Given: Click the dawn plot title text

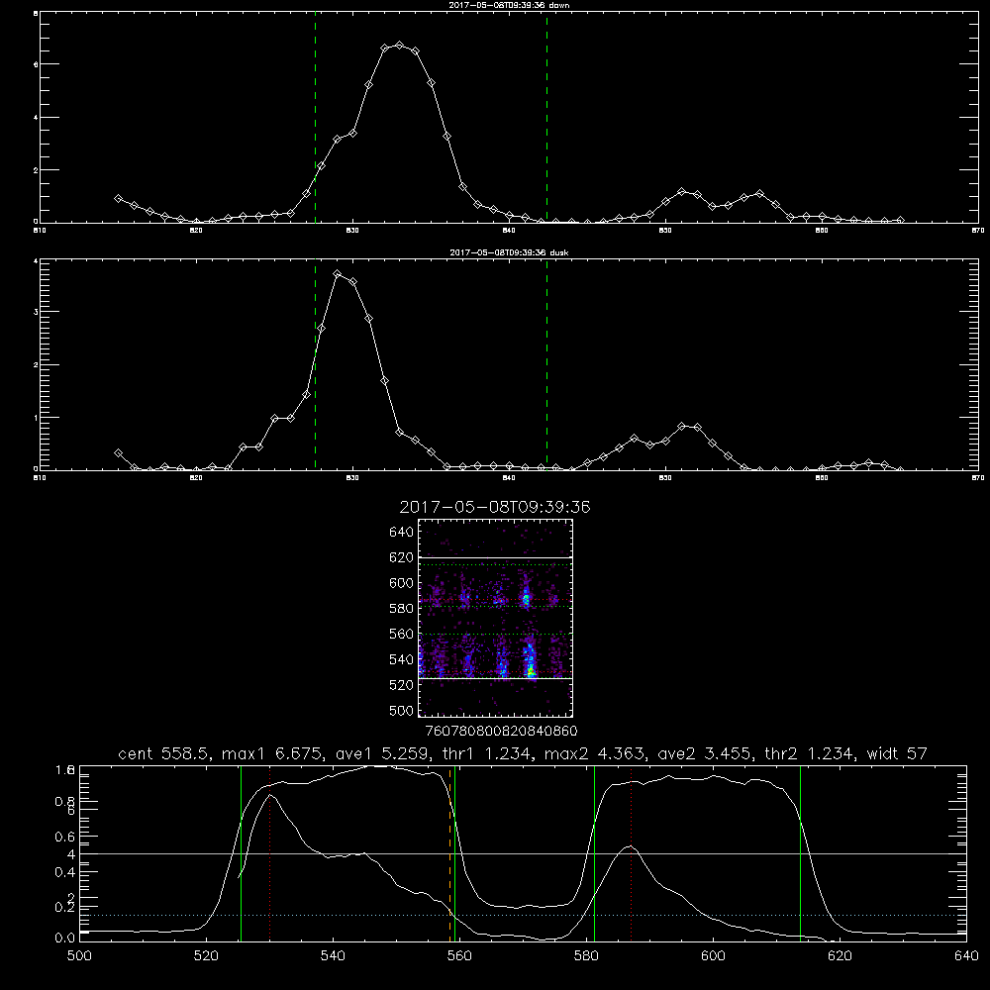Looking at the screenshot, I should (x=509, y=5).
